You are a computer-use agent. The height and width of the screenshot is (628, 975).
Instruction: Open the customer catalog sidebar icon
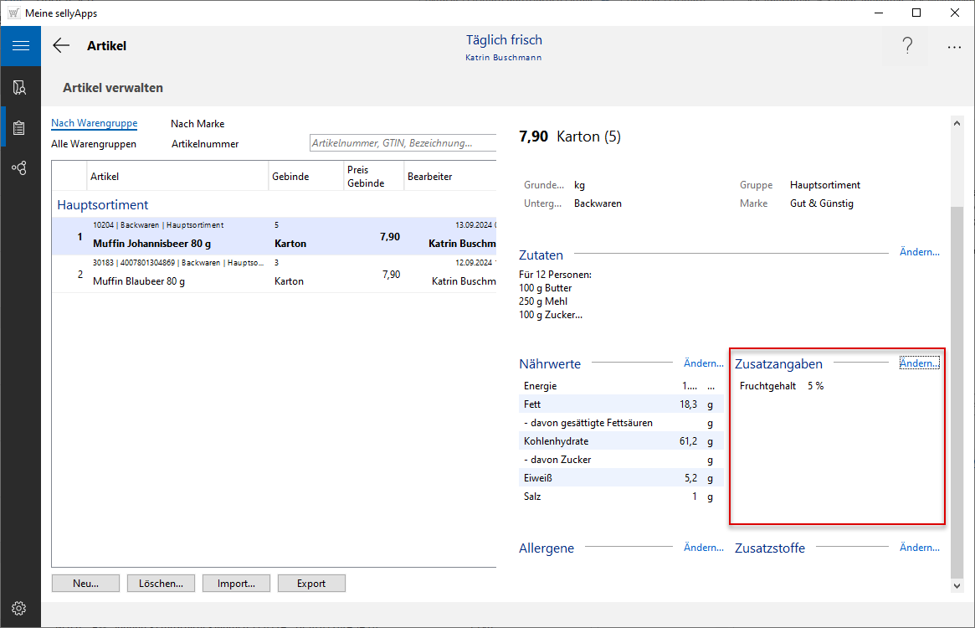pyautogui.click(x=20, y=87)
